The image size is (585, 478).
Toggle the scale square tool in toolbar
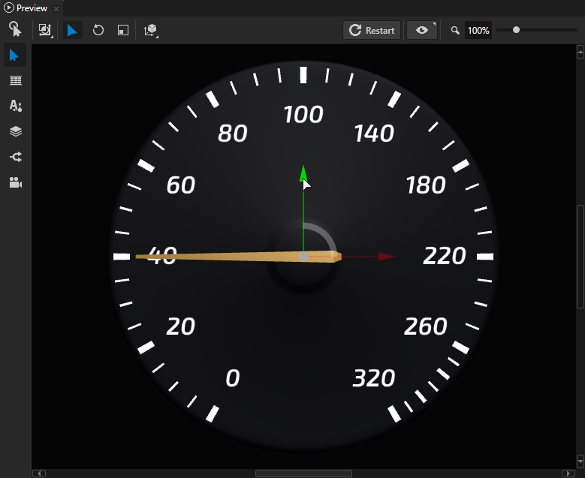(x=122, y=30)
